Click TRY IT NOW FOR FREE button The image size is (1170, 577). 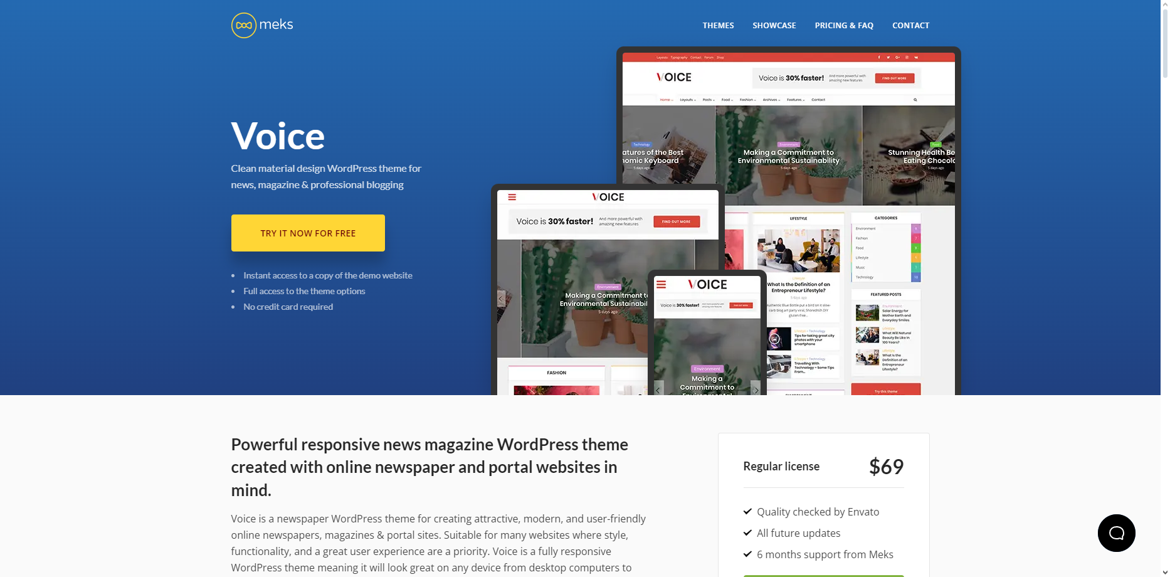pos(308,233)
